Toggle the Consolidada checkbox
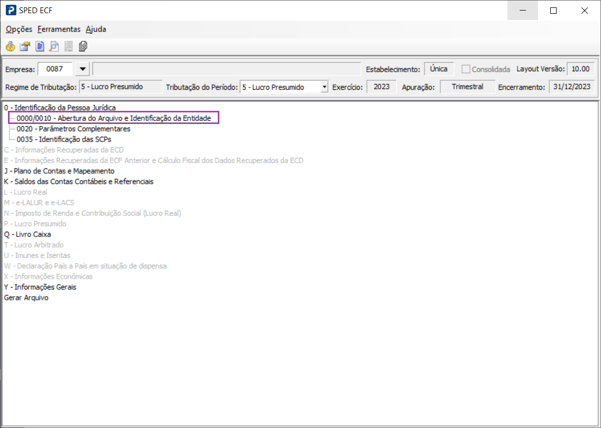Screen dimensions: 601x428 pos(466,69)
